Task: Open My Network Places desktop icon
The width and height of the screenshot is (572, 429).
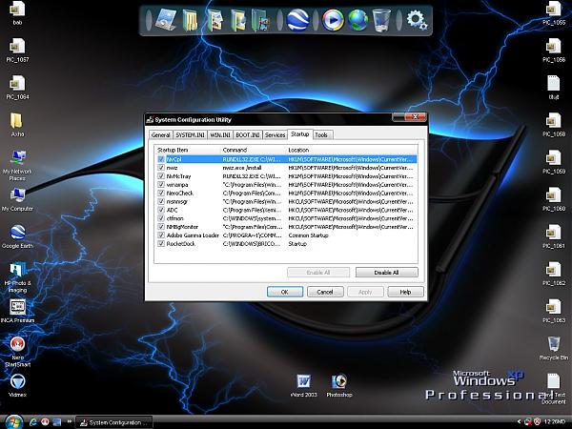Action: (x=17, y=165)
